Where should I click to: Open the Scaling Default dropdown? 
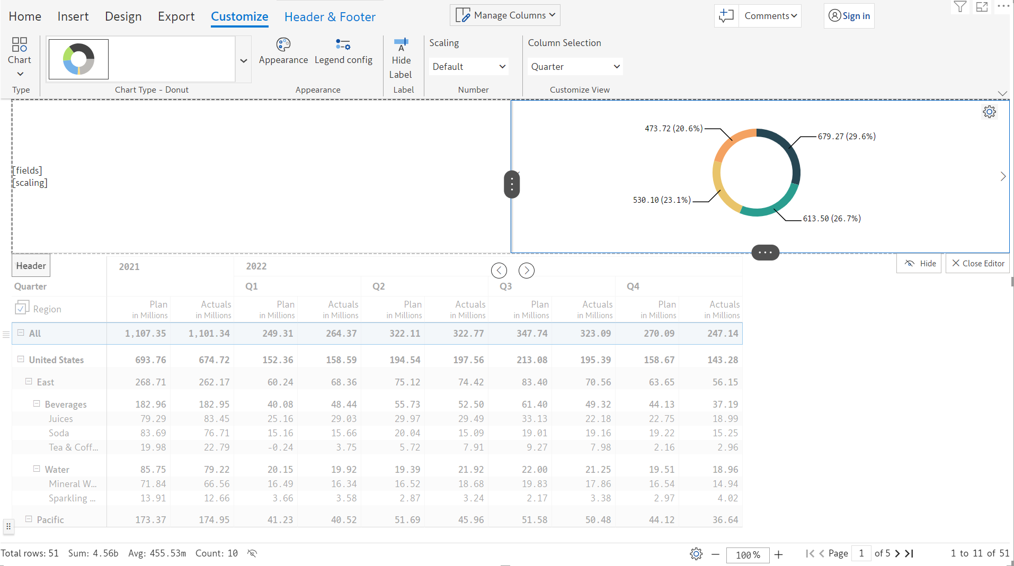pyautogui.click(x=468, y=67)
